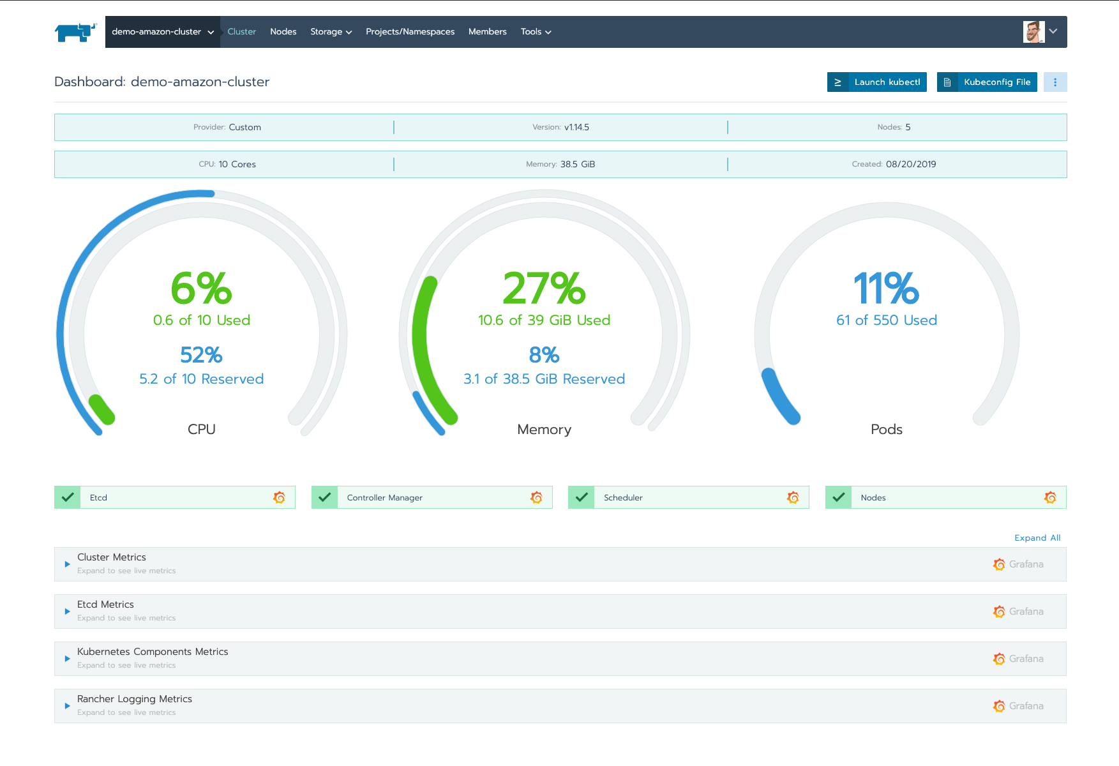This screenshot has width=1119, height=766.
Task: Open Grafana icon for Nodes status
Action: (x=1050, y=497)
